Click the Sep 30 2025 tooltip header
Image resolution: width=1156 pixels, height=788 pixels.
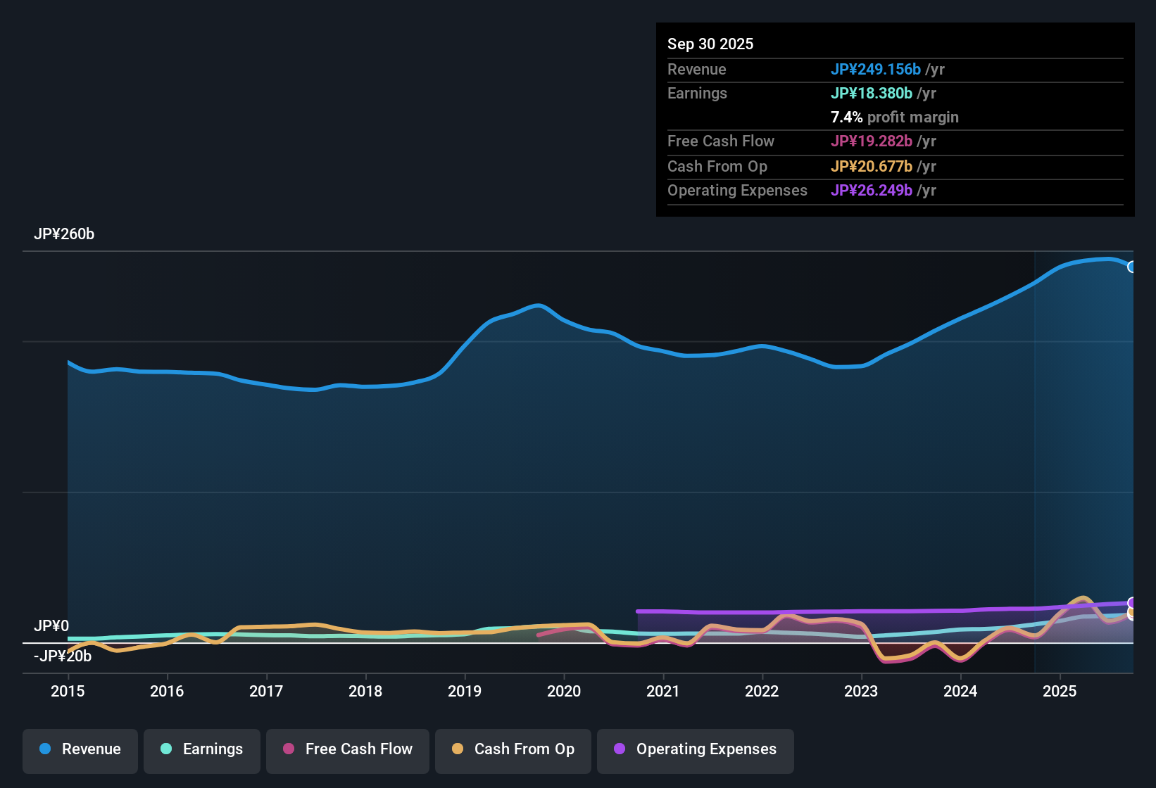click(710, 44)
